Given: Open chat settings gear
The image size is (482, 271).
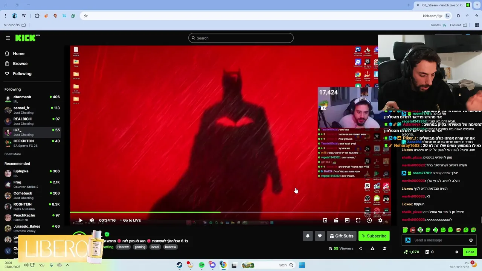Looking at the screenshot, I should coord(457,252).
